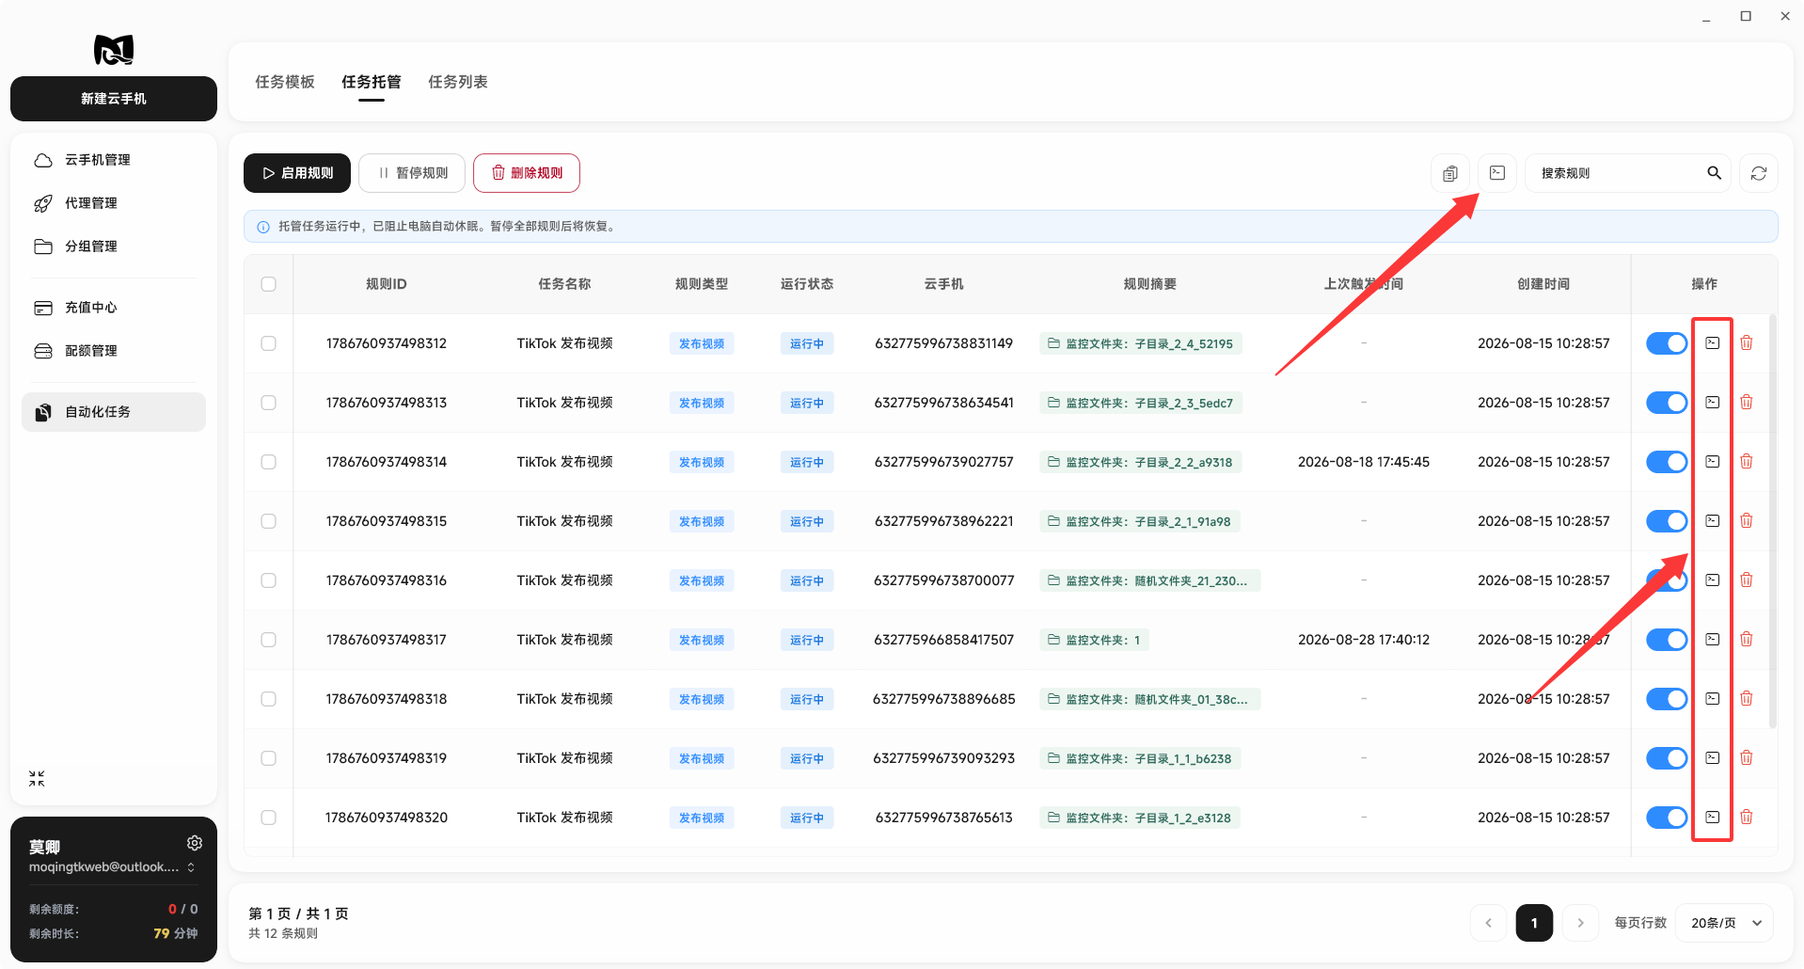The image size is (1804, 969).
Task: Click 启用规则 button
Action: [x=297, y=173]
